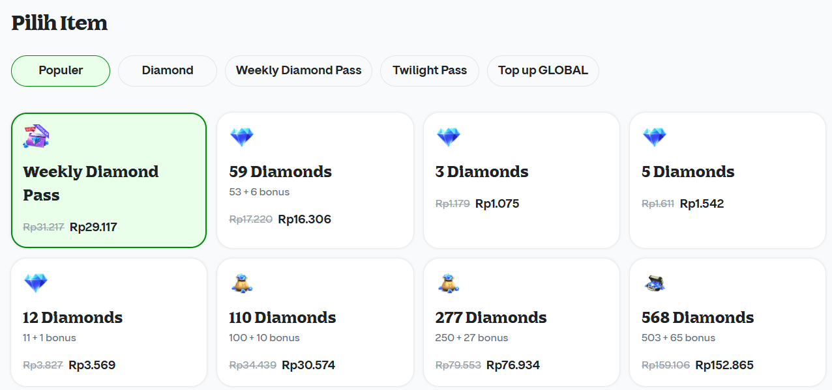The width and height of the screenshot is (832, 390).
Task: Click the diamond icon on 5 Diamonds card
Action: pos(655,137)
